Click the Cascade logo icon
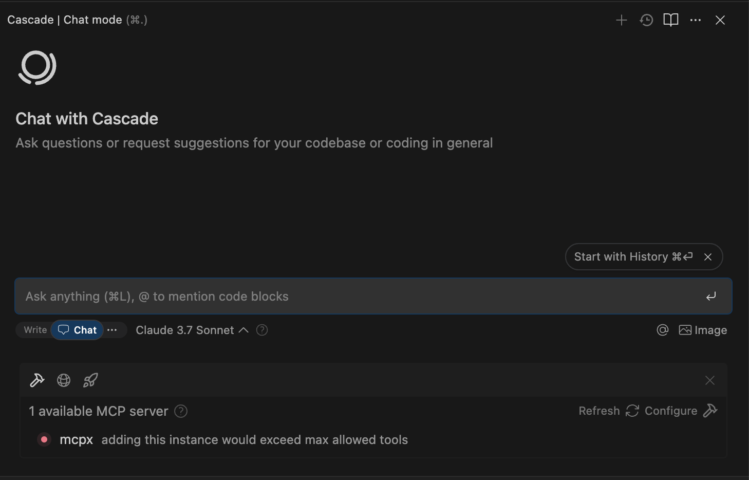749x480 pixels. point(37,67)
